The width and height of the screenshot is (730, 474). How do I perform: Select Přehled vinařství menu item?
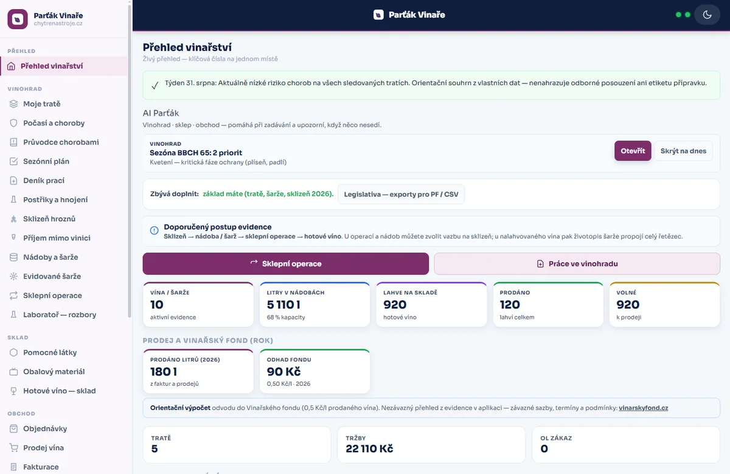click(64, 66)
